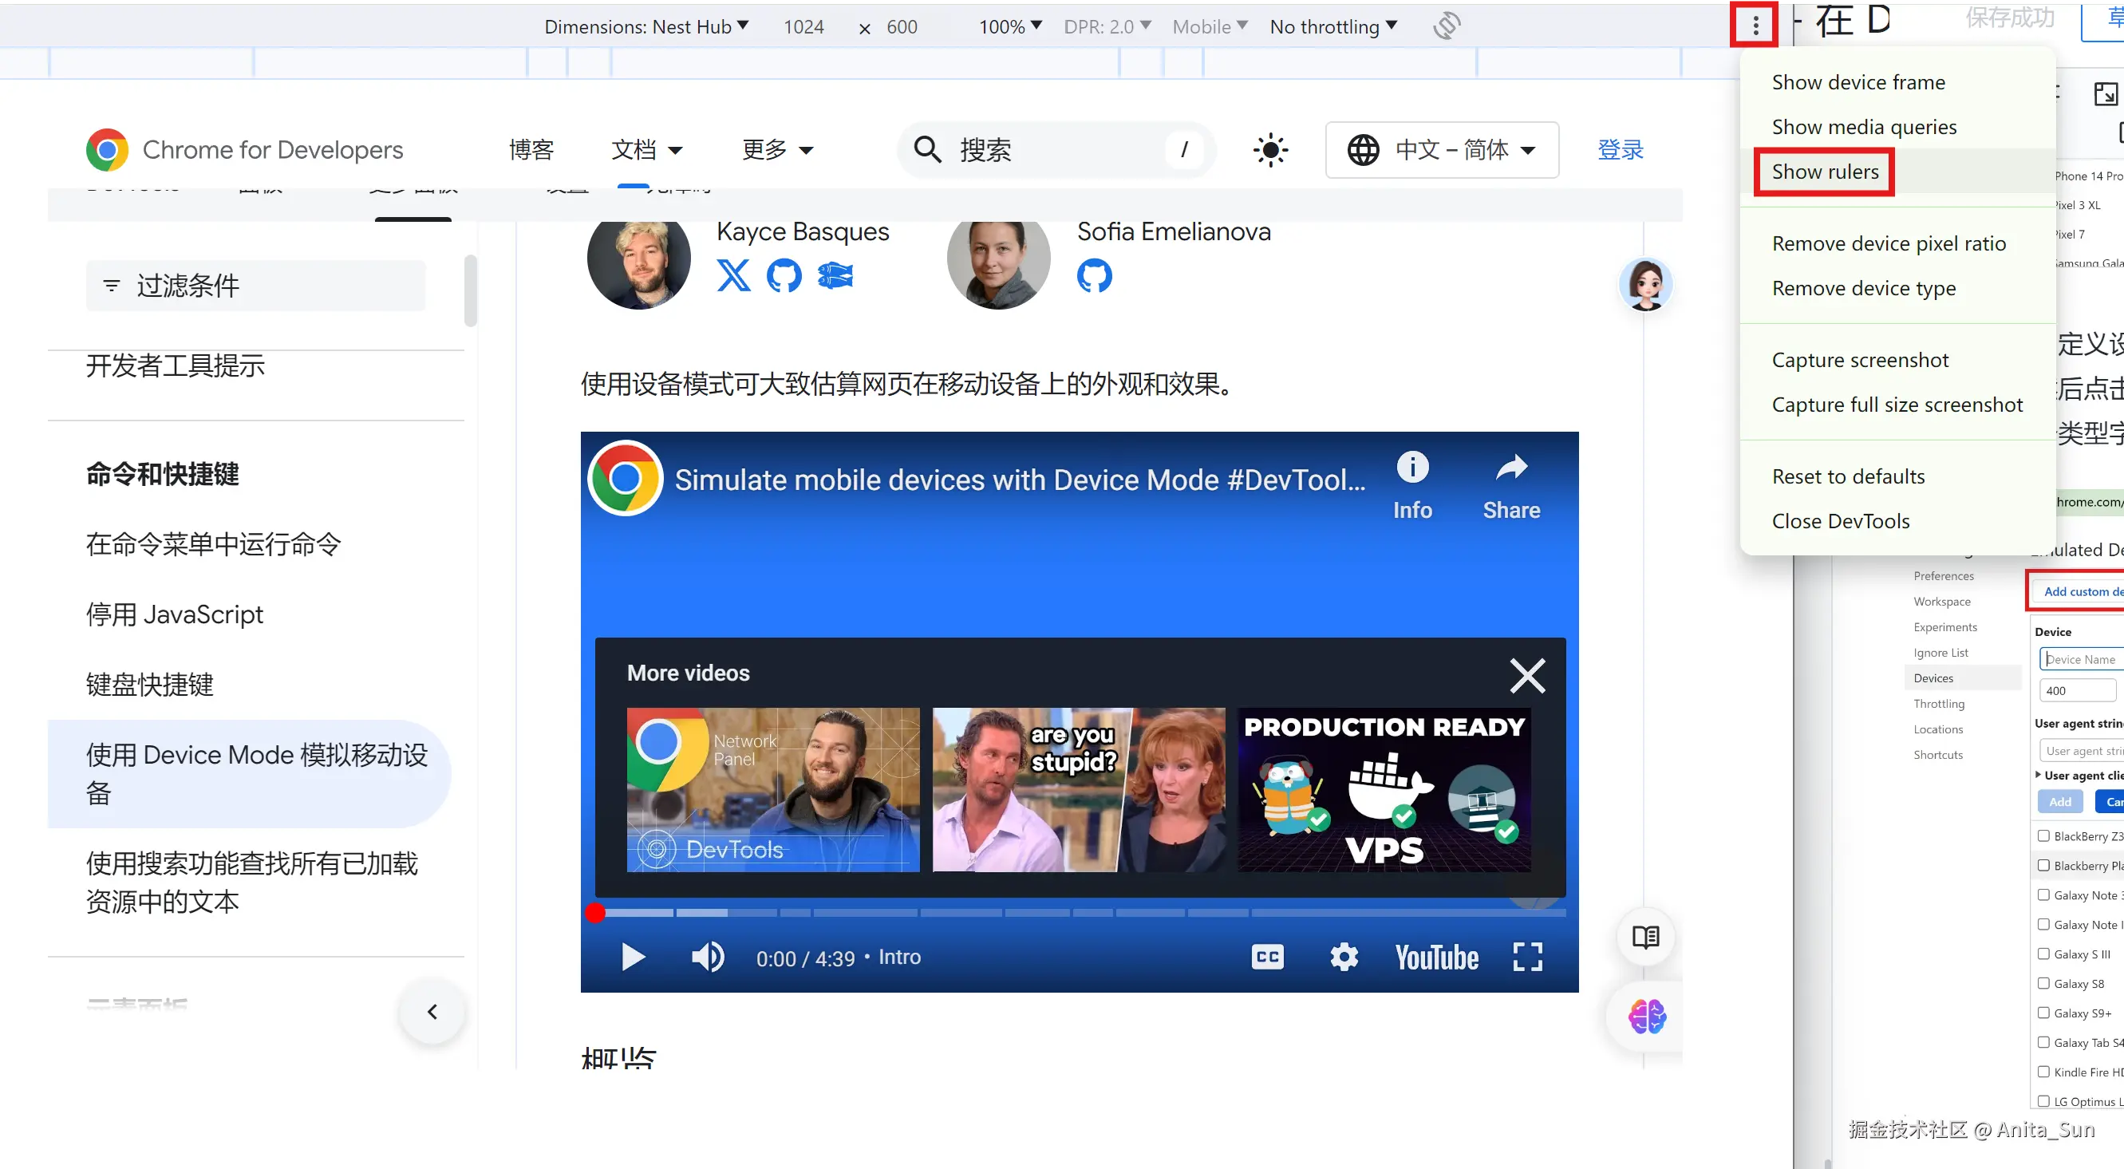The height and width of the screenshot is (1169, 2124).
Task: Open the 中文 – 简体 language selector
Action: (1441, 150)
